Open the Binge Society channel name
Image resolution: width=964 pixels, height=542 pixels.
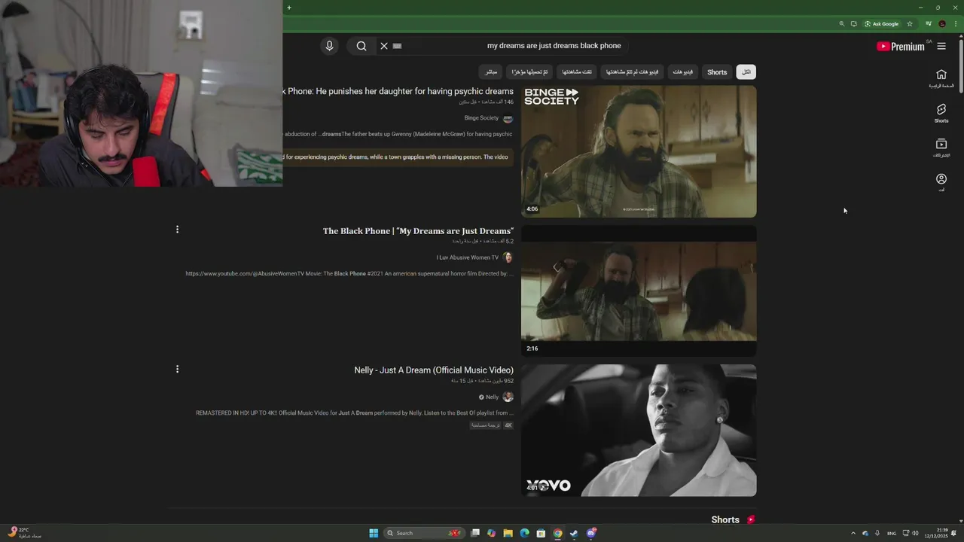[481, 118]
